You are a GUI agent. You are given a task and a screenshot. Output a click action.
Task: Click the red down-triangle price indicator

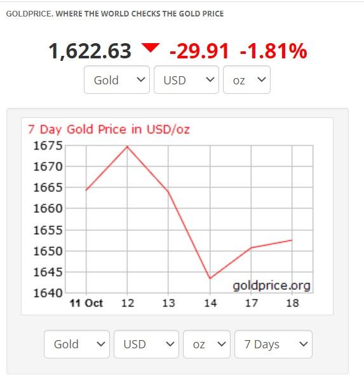pos(151,48)
